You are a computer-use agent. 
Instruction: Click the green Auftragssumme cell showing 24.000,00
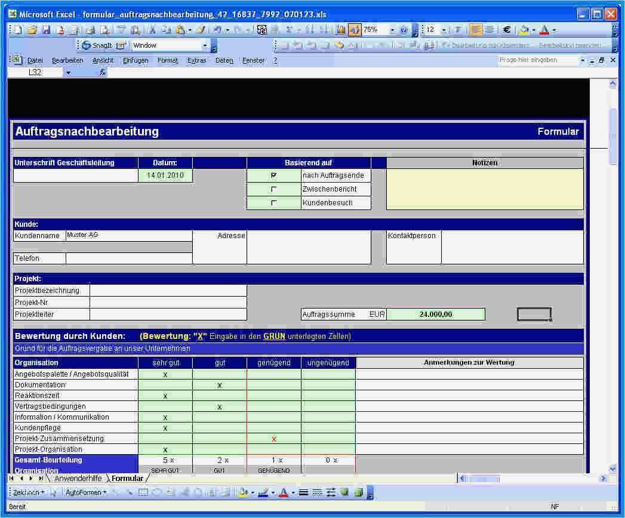[x=435, y=314]
